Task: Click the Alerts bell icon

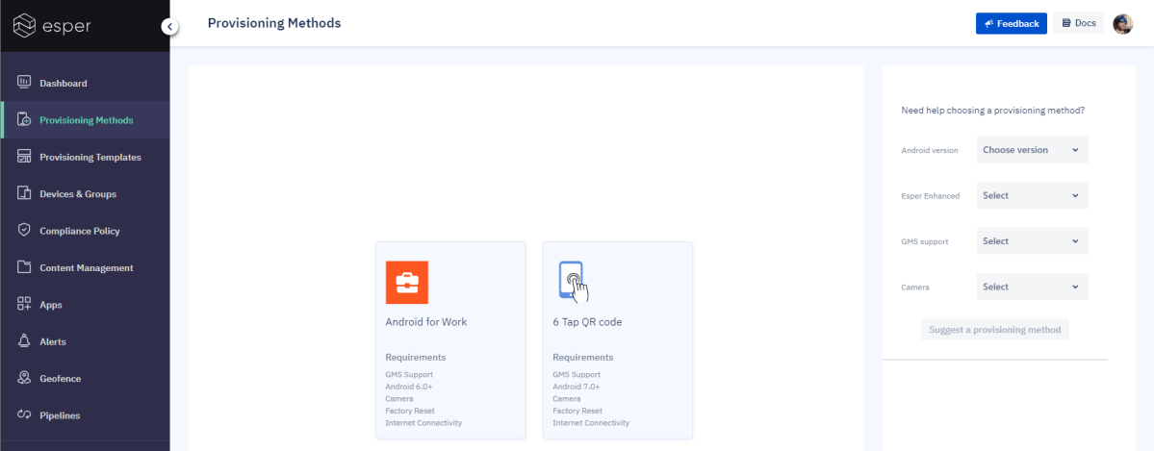Action: point(24,340)
